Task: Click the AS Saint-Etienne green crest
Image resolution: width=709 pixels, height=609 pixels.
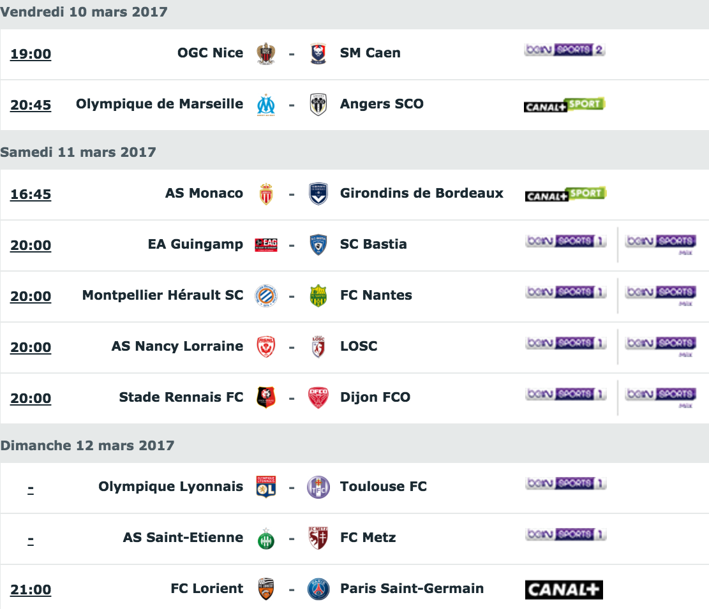Action: click(x=266, y=538)
